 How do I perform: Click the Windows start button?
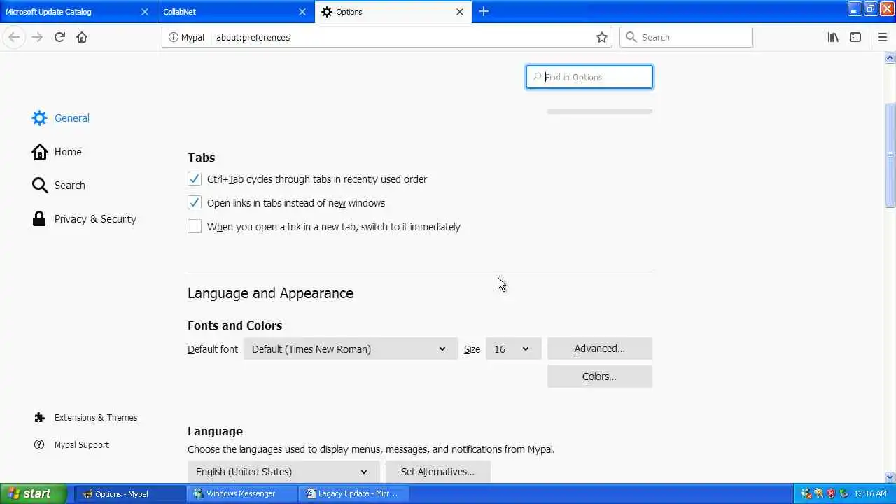tap(33, 493)
